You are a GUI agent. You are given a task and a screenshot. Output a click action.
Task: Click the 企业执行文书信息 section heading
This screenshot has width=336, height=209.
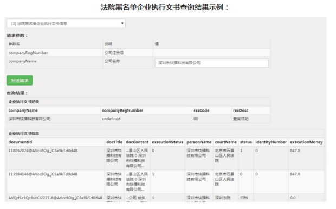pos(23,134)
